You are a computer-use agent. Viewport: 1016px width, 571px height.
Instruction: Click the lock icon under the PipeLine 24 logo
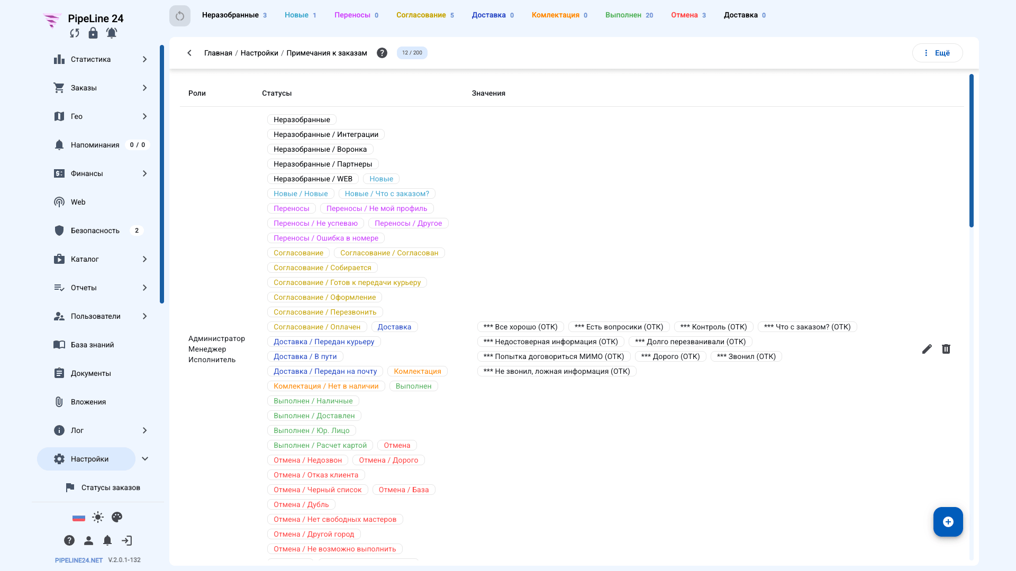coord(93,33)
